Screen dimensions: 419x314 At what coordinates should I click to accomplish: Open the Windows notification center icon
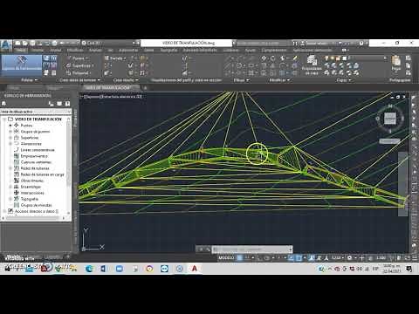[409, 269]
